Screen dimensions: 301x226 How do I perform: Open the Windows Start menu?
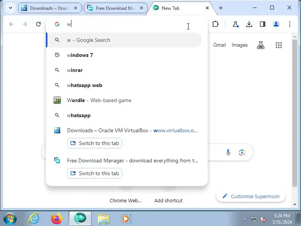point(10,219)
